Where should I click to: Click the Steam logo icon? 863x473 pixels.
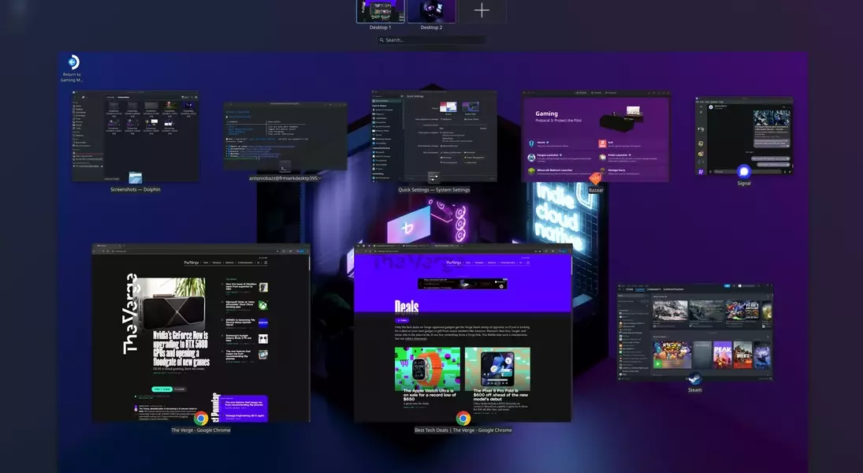(x=694, y=378)
